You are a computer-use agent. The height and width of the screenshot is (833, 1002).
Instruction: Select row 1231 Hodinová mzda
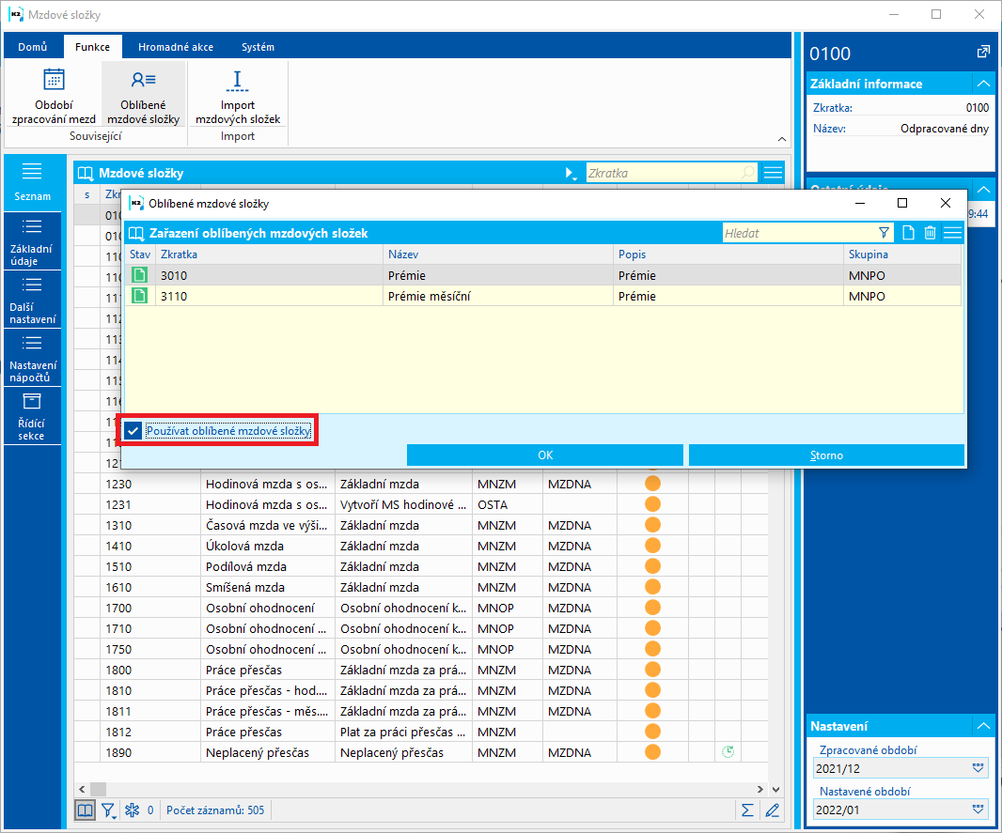tap(420, 504)
